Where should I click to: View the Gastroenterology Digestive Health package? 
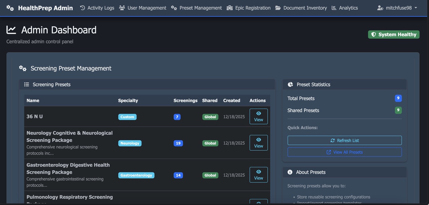[x=258, y=175]
